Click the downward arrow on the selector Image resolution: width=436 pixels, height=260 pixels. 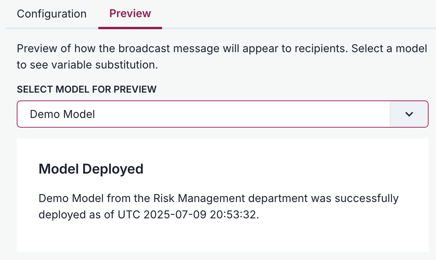[x=409, y=114]
